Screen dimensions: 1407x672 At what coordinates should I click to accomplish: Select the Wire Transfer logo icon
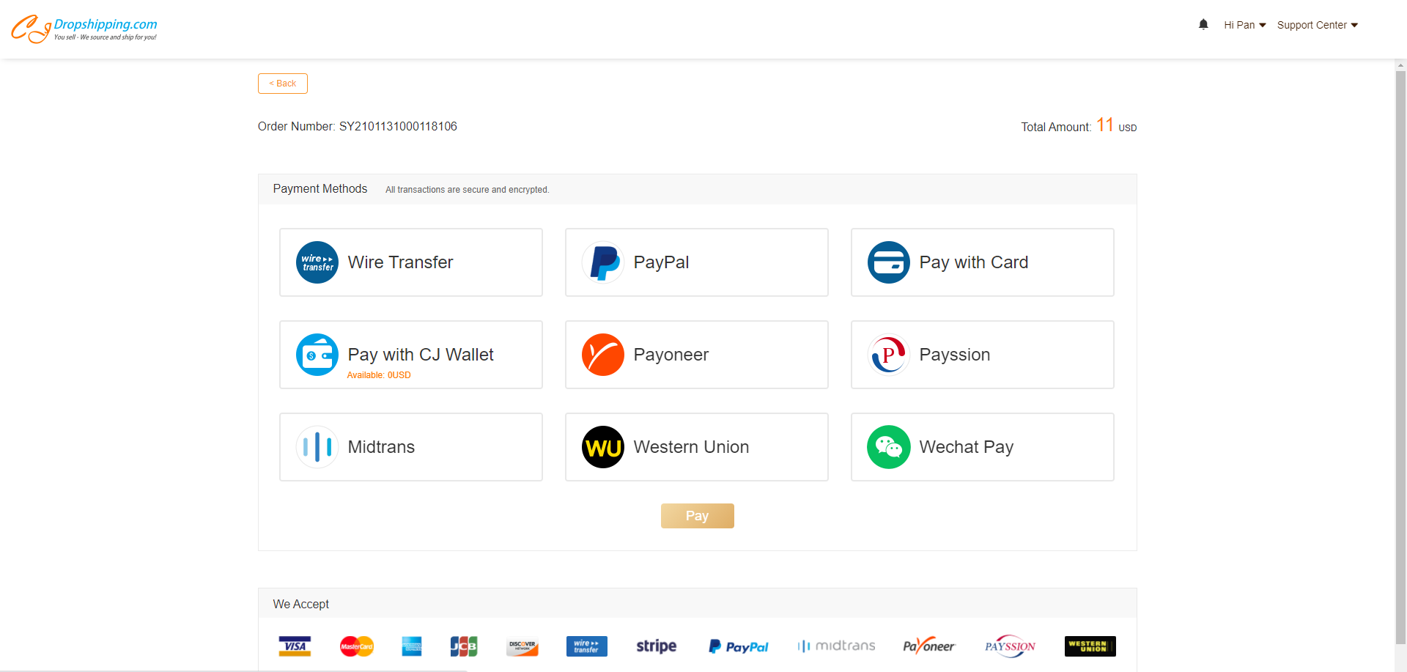pos(317,262)
